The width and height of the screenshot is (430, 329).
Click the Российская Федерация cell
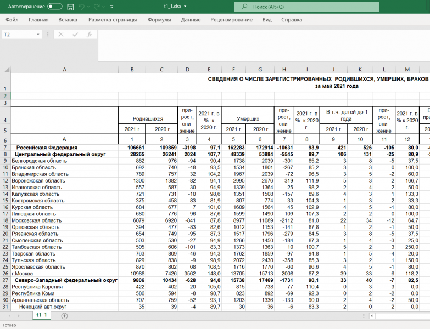(64, 148)
